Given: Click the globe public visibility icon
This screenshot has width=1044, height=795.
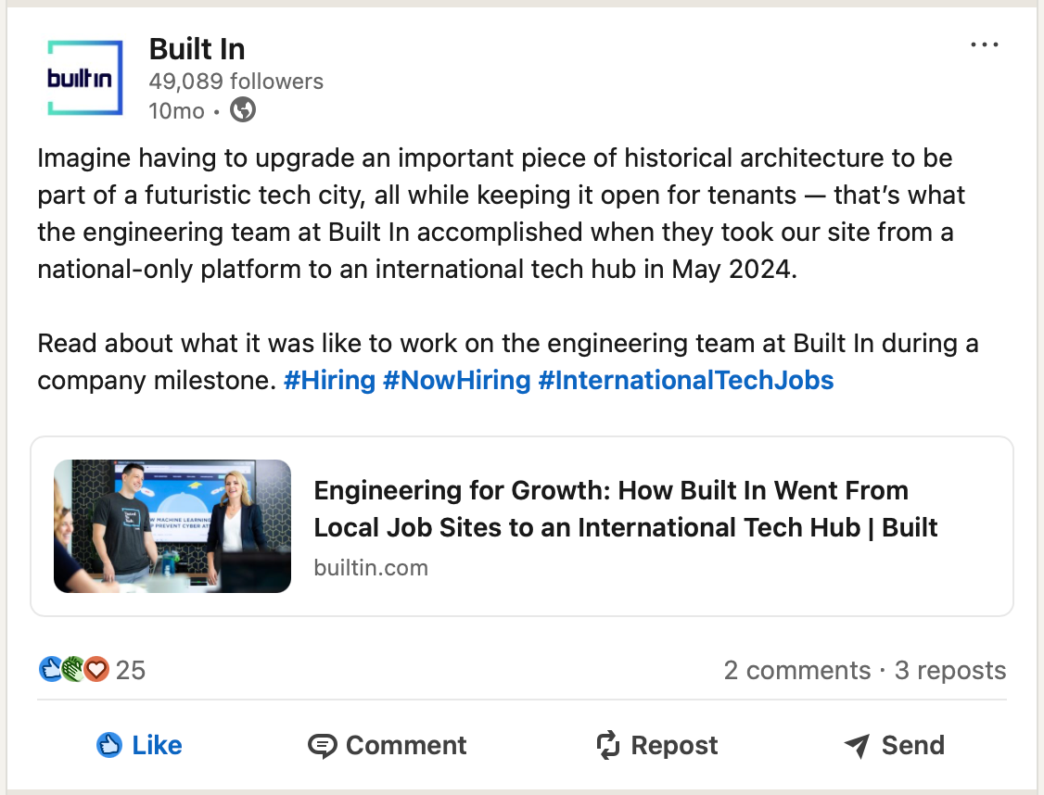Looking at the screenshot, I should tap(243, 109).
